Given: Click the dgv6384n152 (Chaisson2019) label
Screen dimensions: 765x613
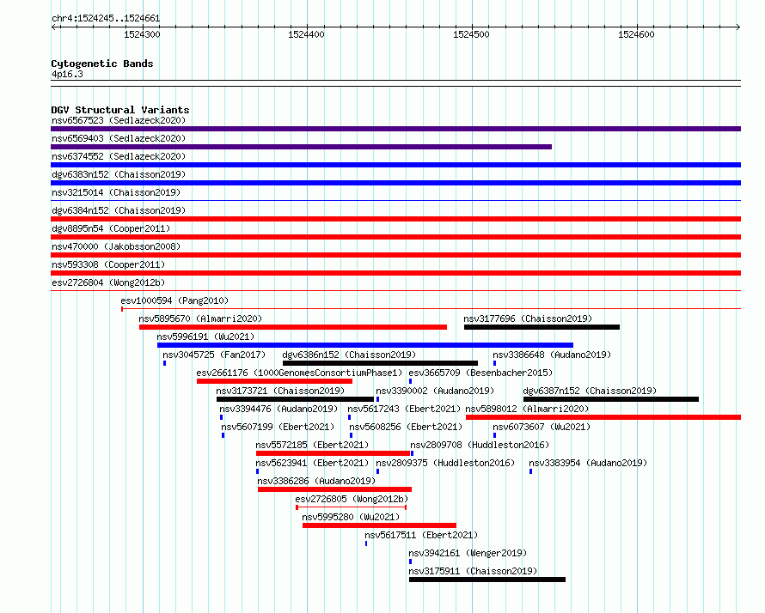Looking at the screenshot, I should coord(119,210).
